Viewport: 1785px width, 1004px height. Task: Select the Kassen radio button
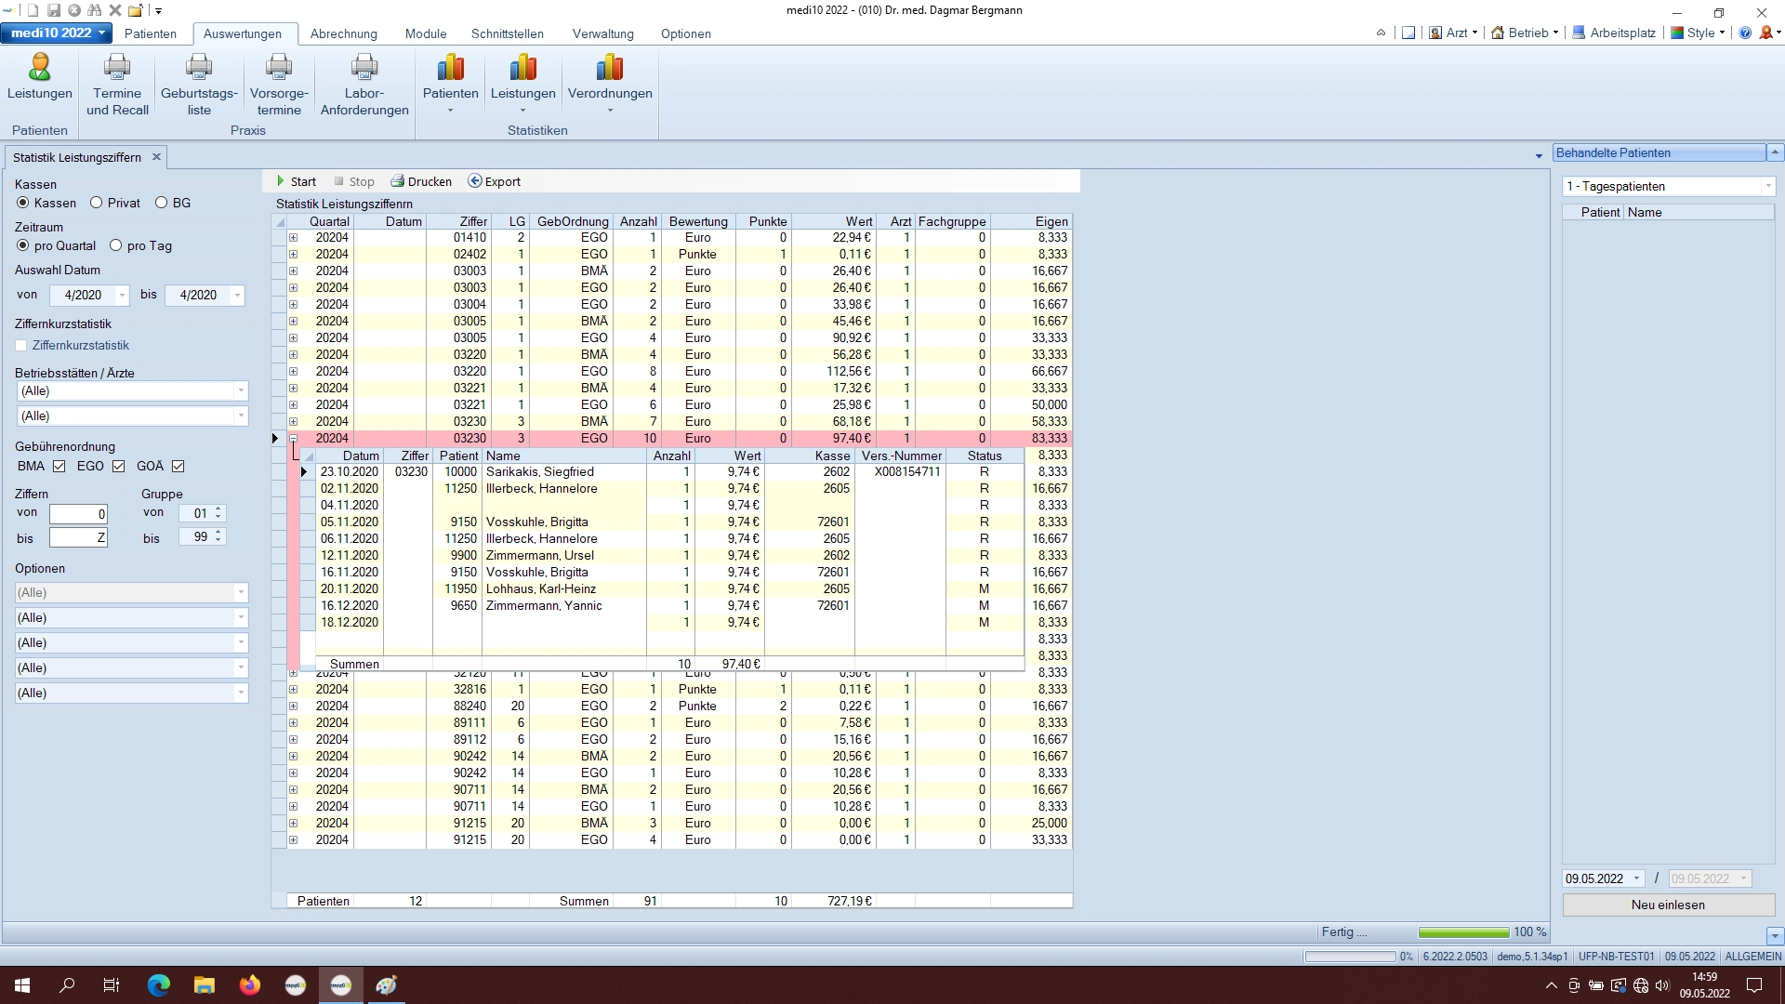(23, 203)
